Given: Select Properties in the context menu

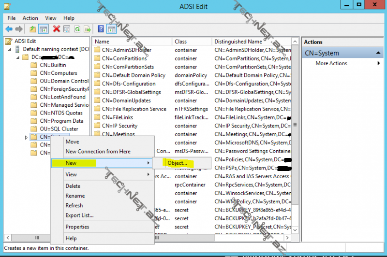Looking at the screenshot, I should (77, 227).
